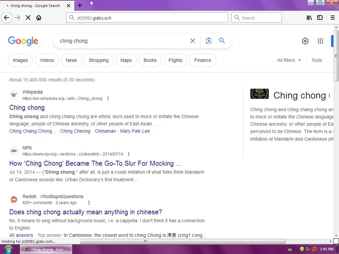Open the 40 answers link

point(21,235)
